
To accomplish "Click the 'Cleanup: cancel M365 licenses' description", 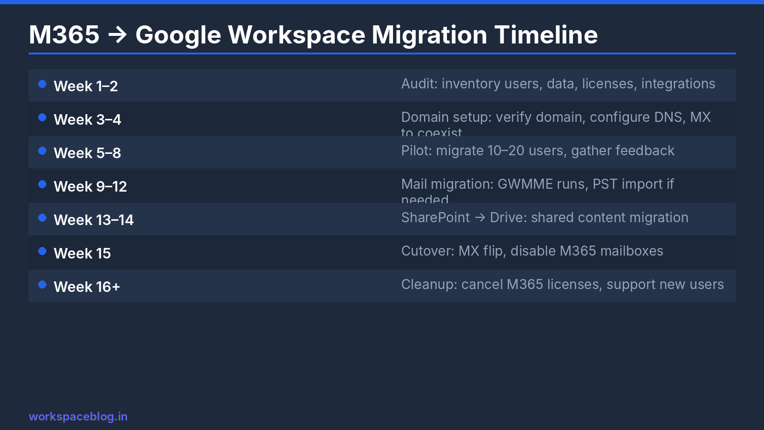I will coord(562,284).
